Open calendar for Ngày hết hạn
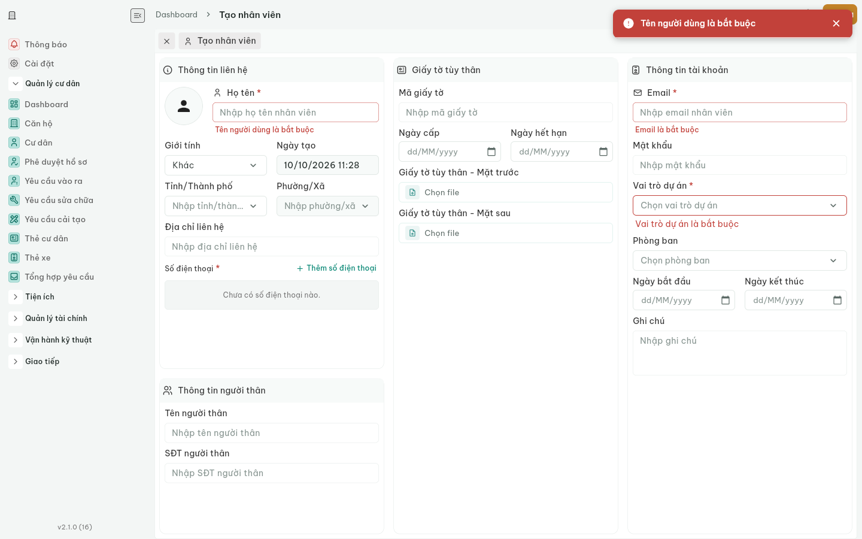 tap(603, 152)
